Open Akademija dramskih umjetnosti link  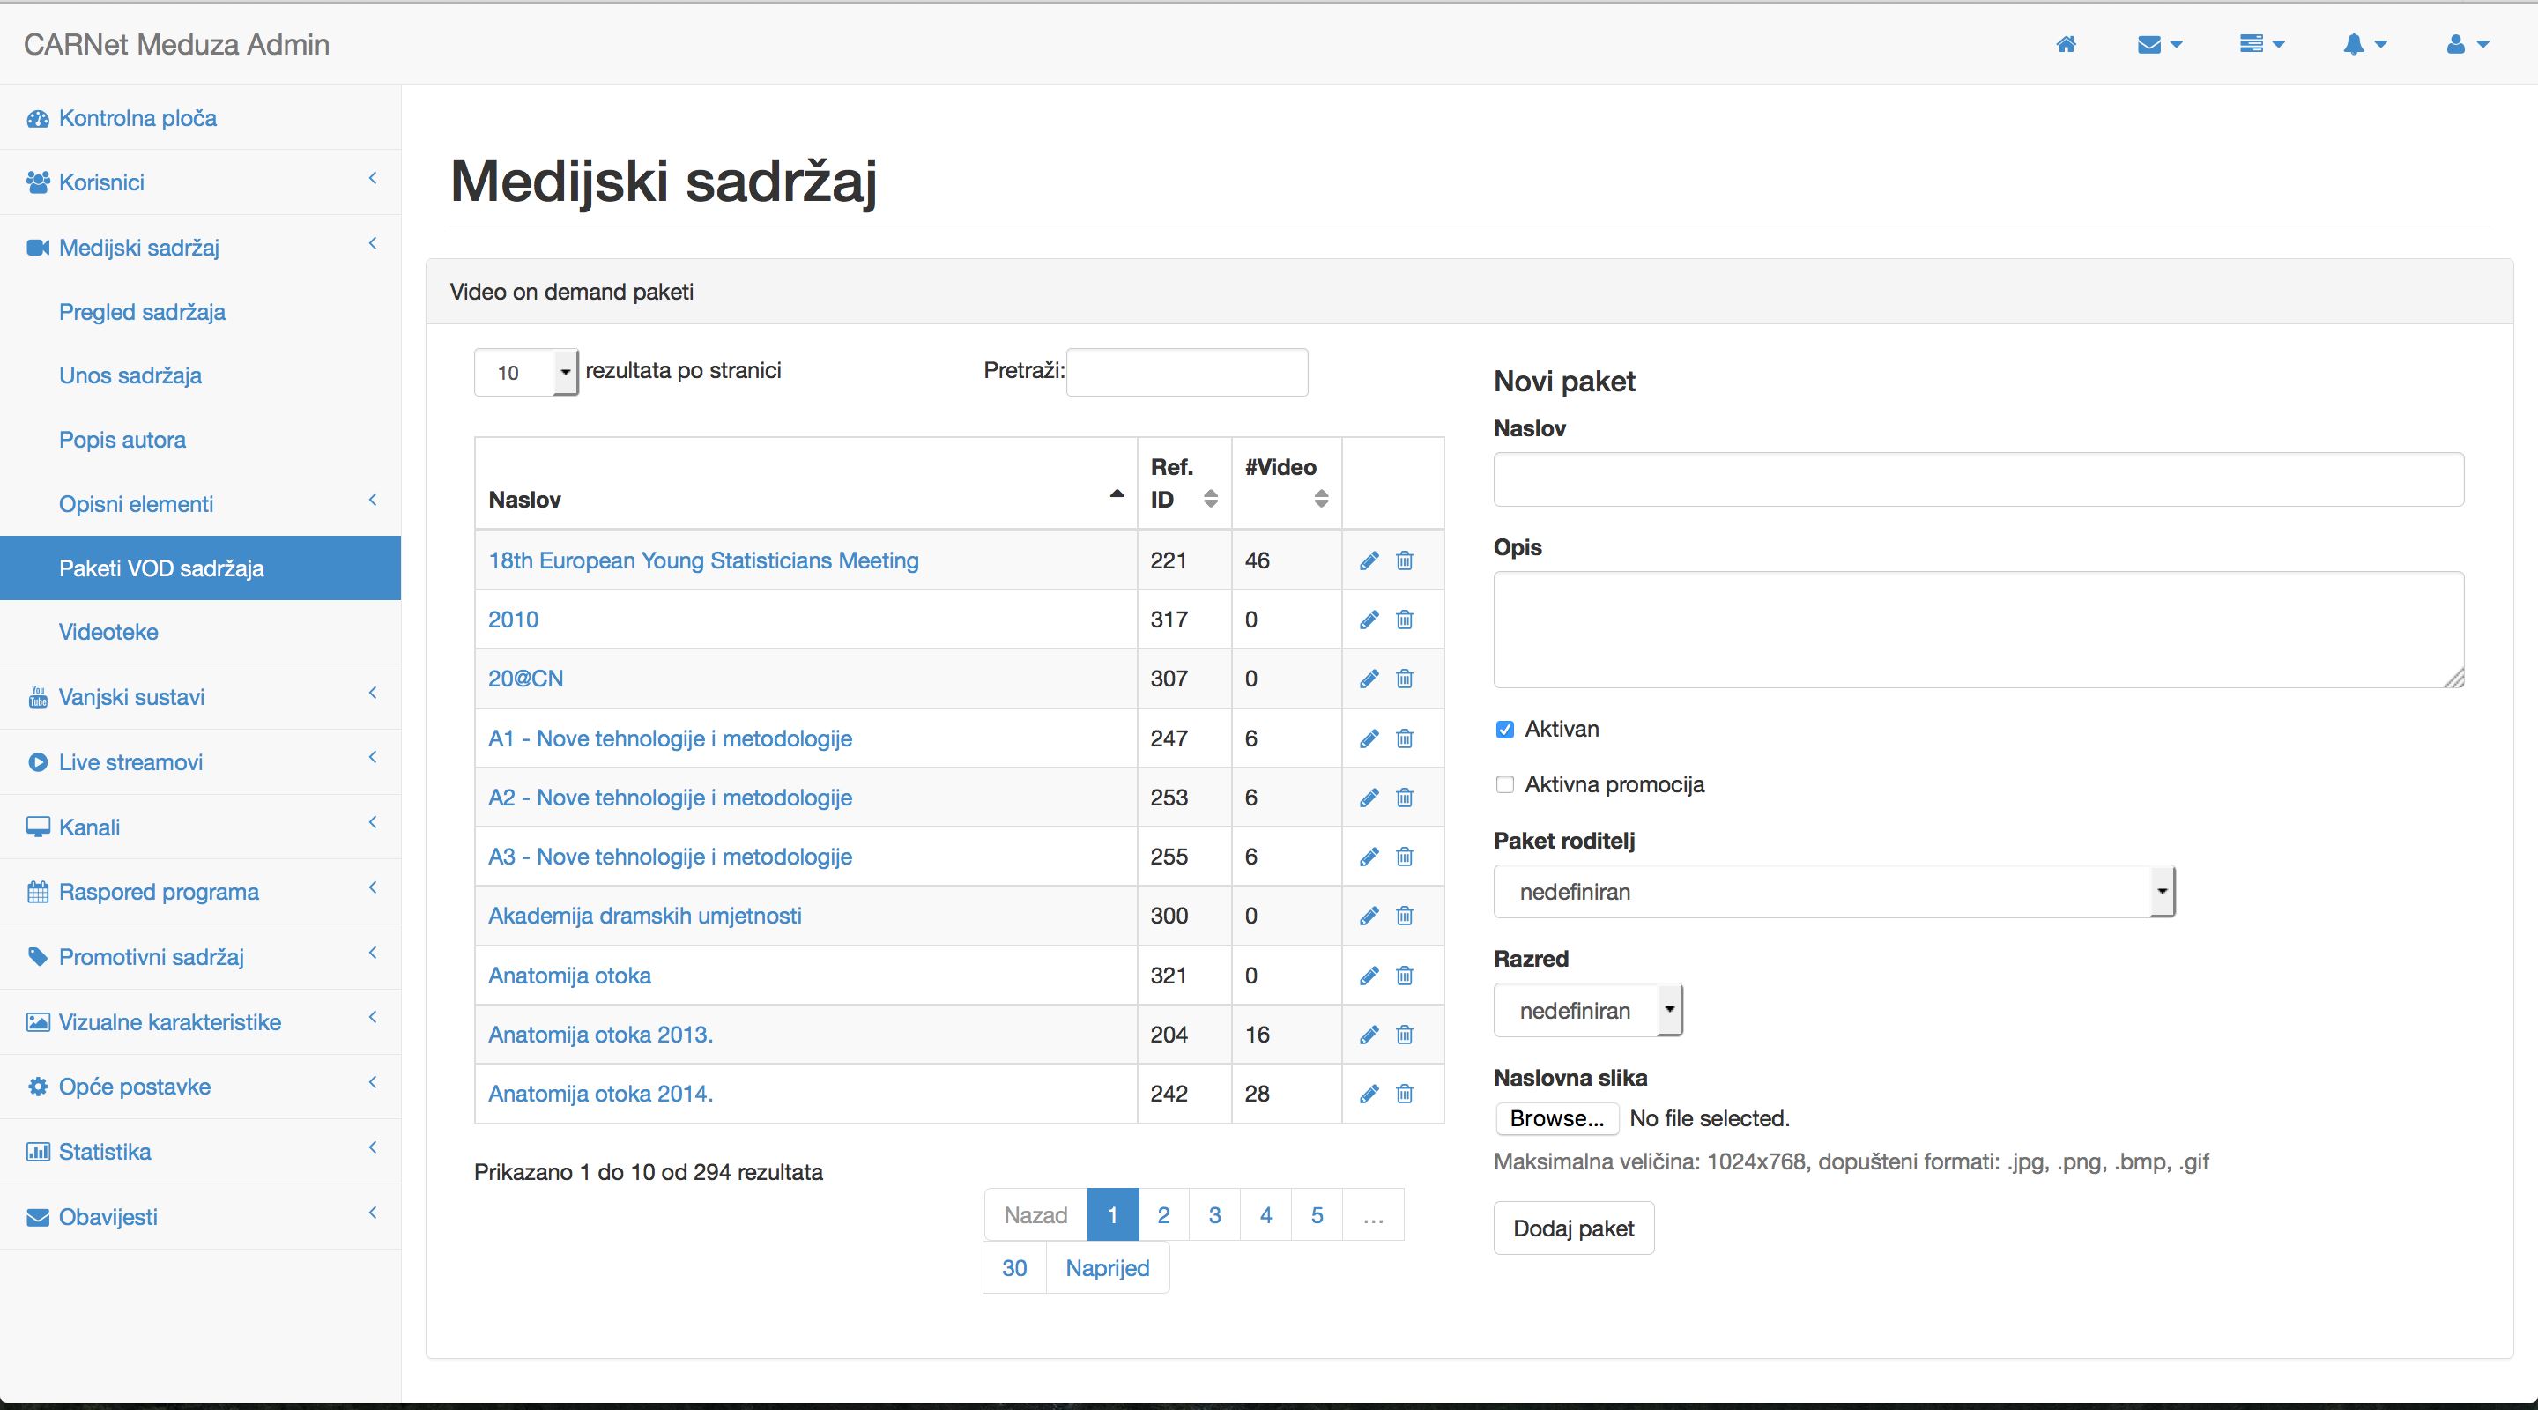coord(644,916)
